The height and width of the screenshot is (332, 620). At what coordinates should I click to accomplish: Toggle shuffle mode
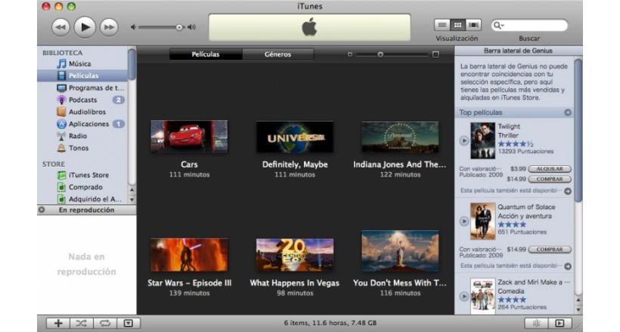coord(82,323)
